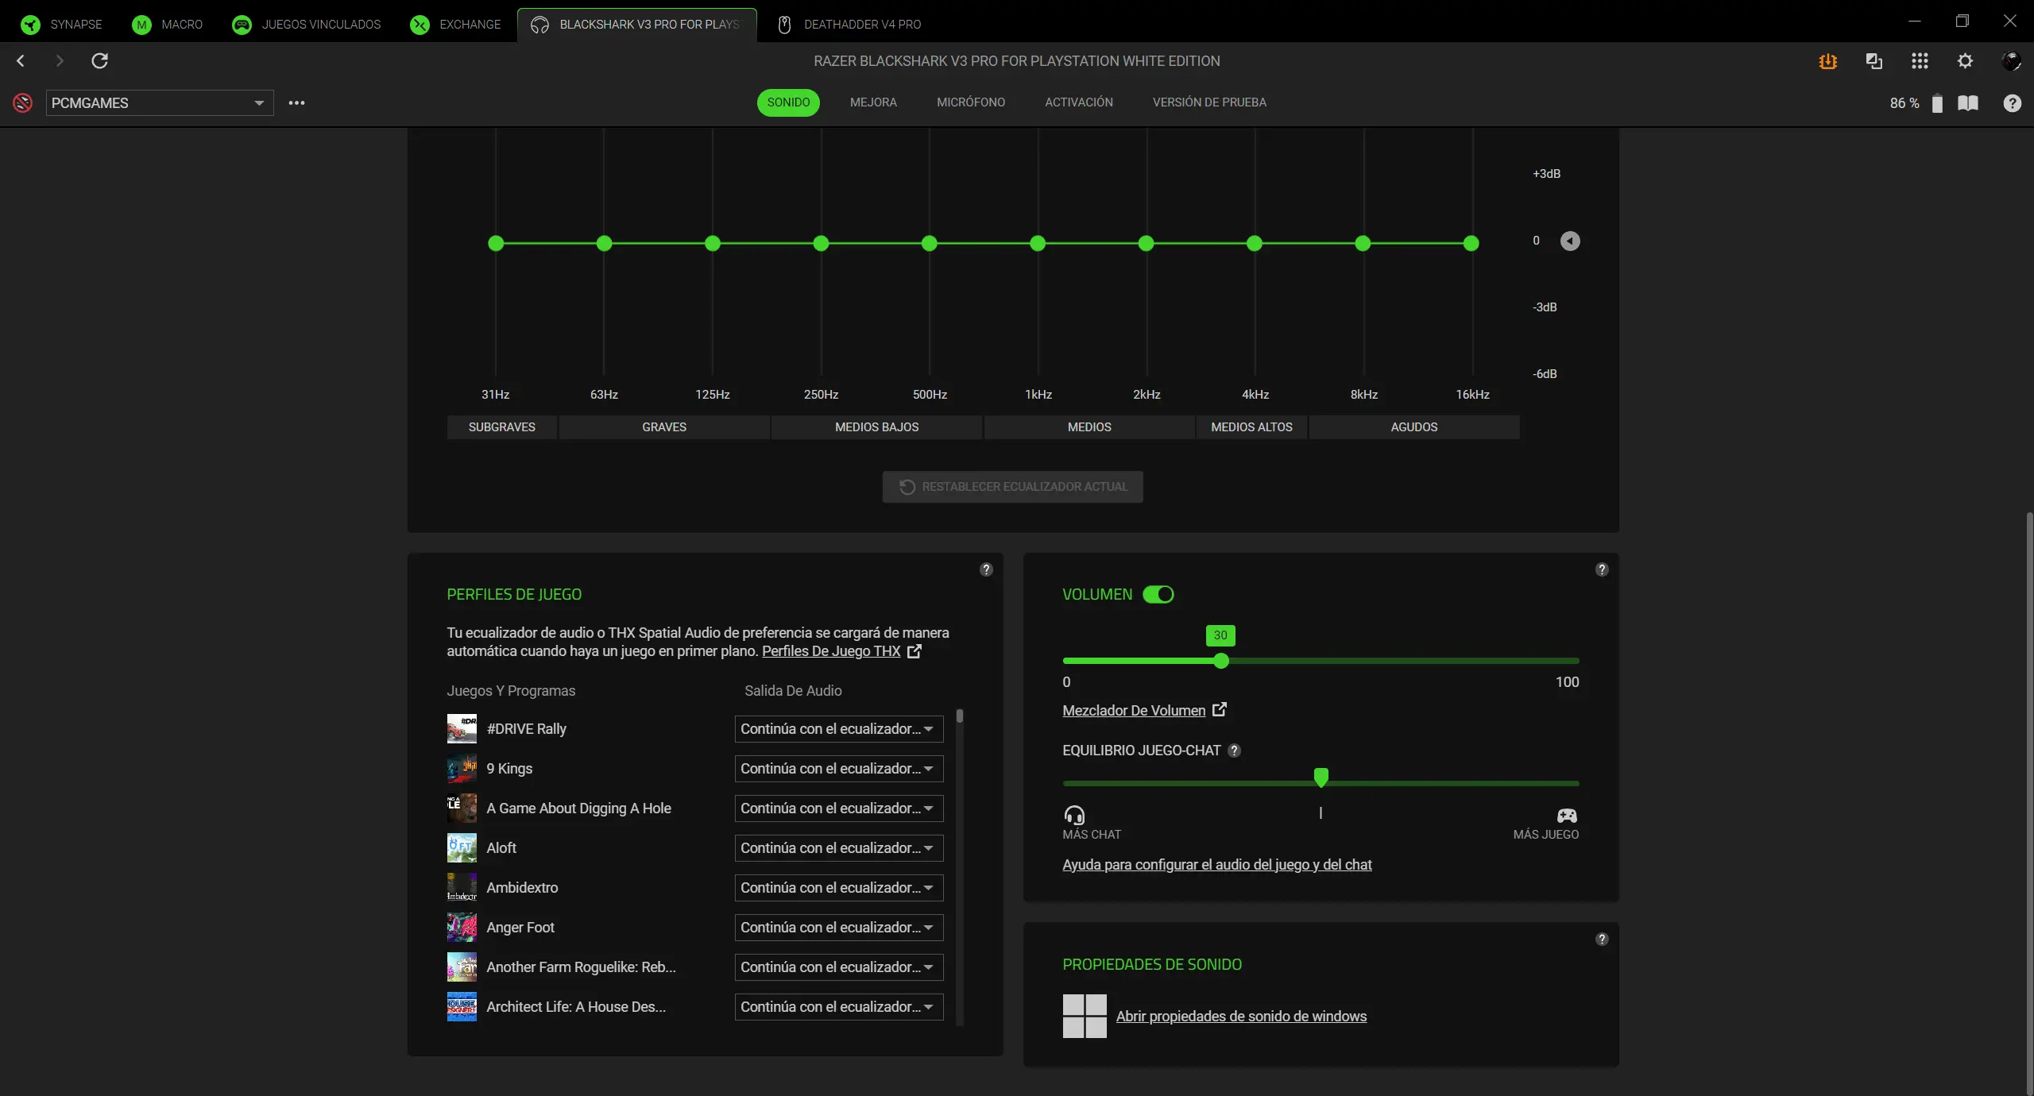This screenshot has height=1096, width=2034.
Task: Refresh the page with the reload icon
Action: pyautogui.click(x=99, y=60)
